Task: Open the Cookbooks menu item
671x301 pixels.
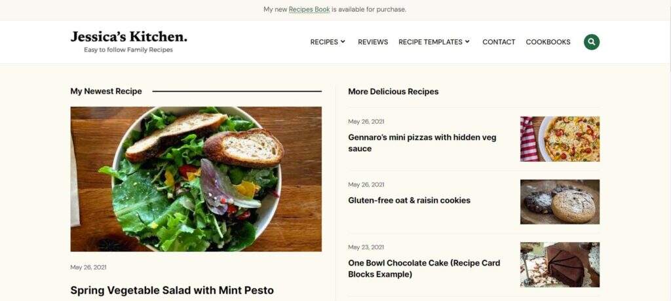Action: pyautogui.click(x=548, y=42)
